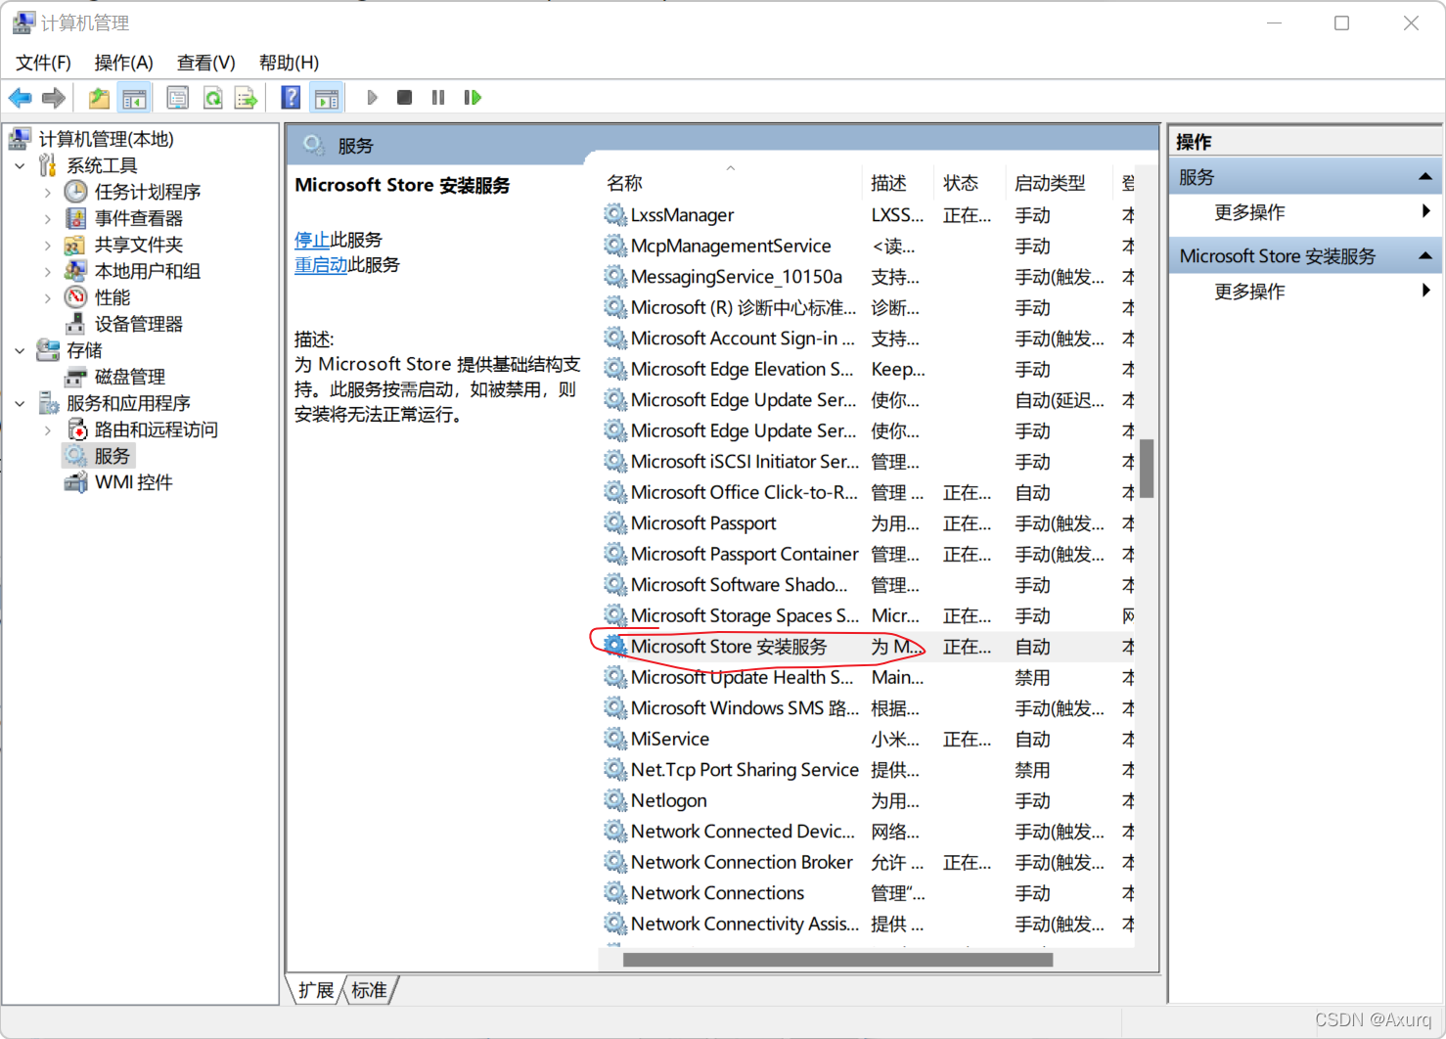Select the Microsoft Store 安装服务 row
Screen dimensions: 1446x1039
point(867,647)
